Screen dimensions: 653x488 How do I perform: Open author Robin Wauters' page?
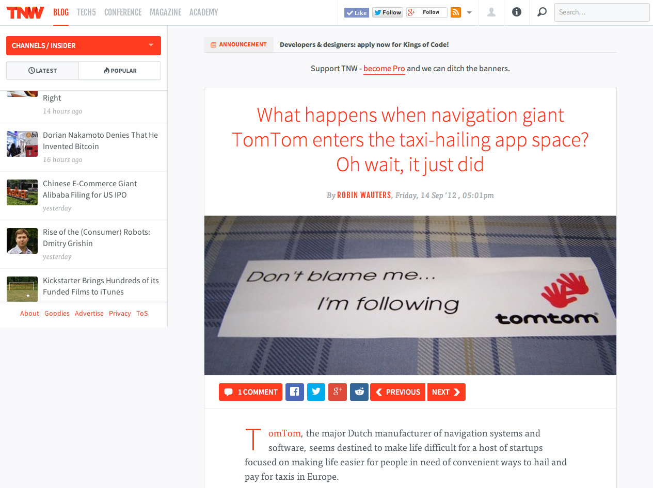[364, 196]
